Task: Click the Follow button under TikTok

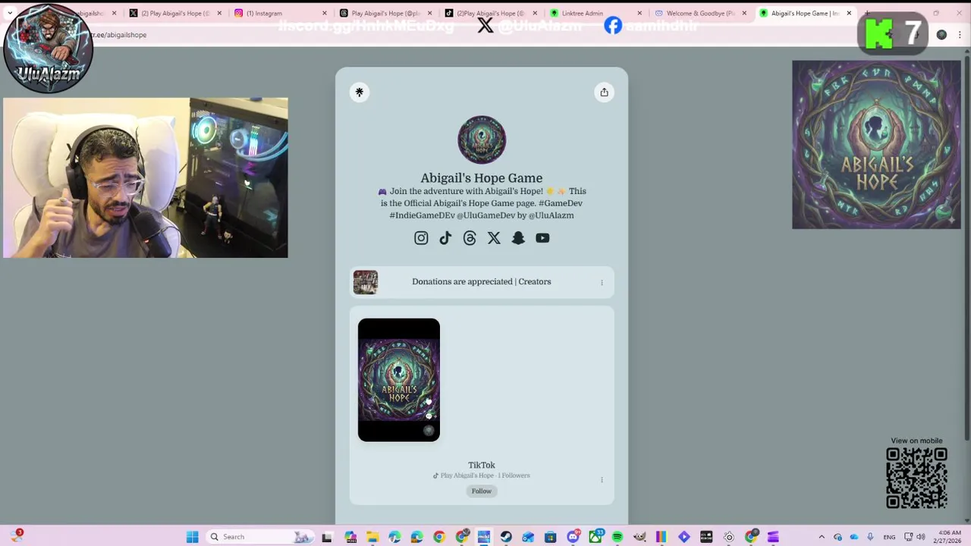Action: pos(482,491)
